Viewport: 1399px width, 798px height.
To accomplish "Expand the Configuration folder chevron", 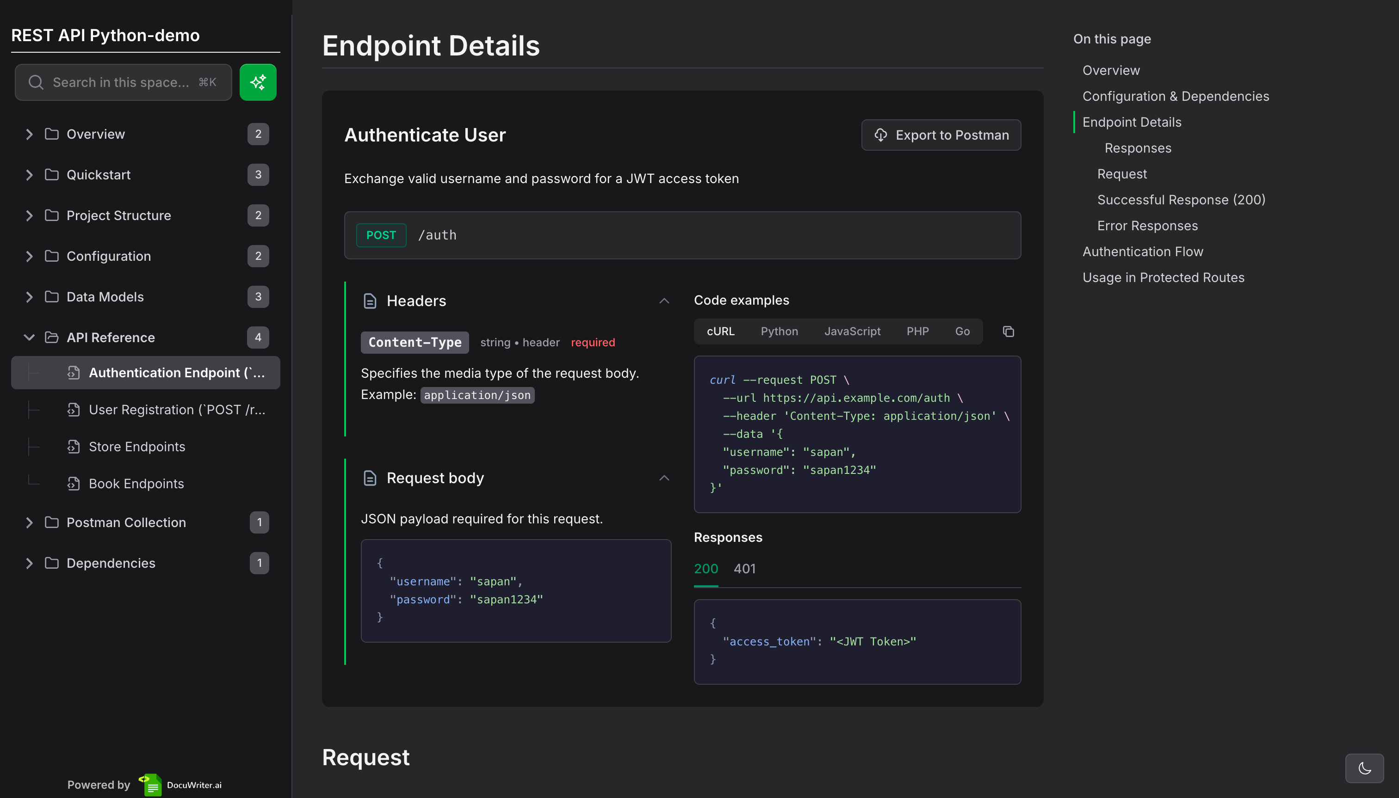I will click(29, 256).
